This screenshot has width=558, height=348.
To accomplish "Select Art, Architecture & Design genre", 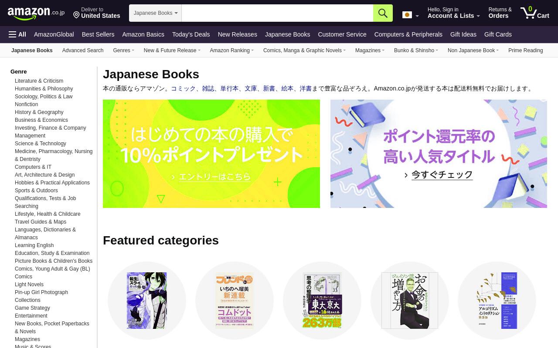I will (x=44, y=175).
